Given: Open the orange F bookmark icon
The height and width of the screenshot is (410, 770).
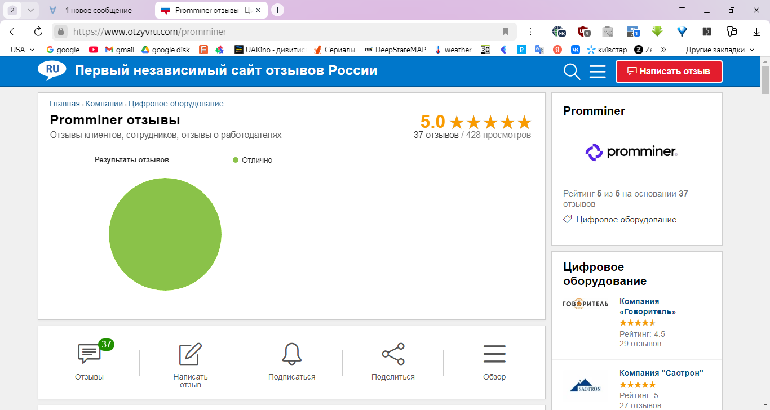Looking at the screenshot, I should click(x=203, y=50).
